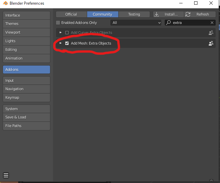Image resolution: width=220 pixels, height=183 pixels.
Task: Maximize the Blender Preferences window
Action: coord(196,3)
